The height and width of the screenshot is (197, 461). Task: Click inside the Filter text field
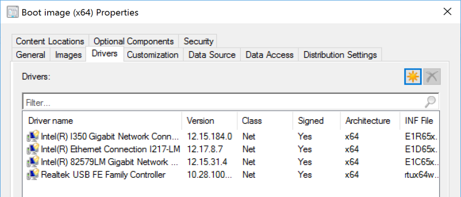click(x=222, y=103)
